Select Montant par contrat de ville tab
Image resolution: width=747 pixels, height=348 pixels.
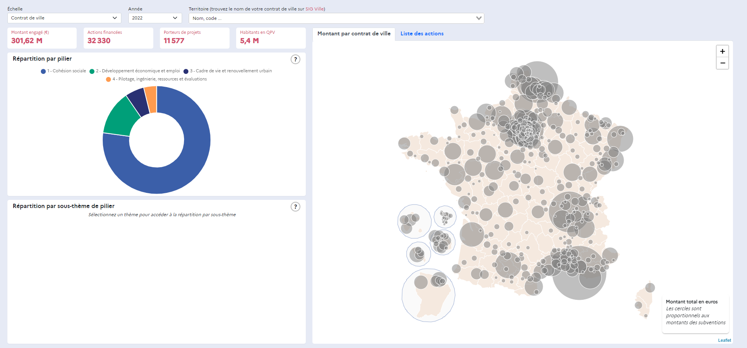coord(354,34)
